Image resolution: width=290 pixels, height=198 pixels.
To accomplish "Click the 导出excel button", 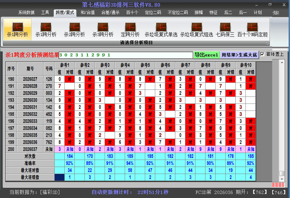I will pos(206,54).
